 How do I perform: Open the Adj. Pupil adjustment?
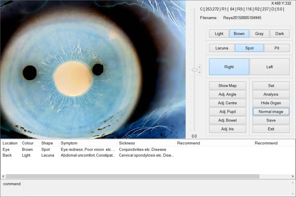click(x=227, y=112)
